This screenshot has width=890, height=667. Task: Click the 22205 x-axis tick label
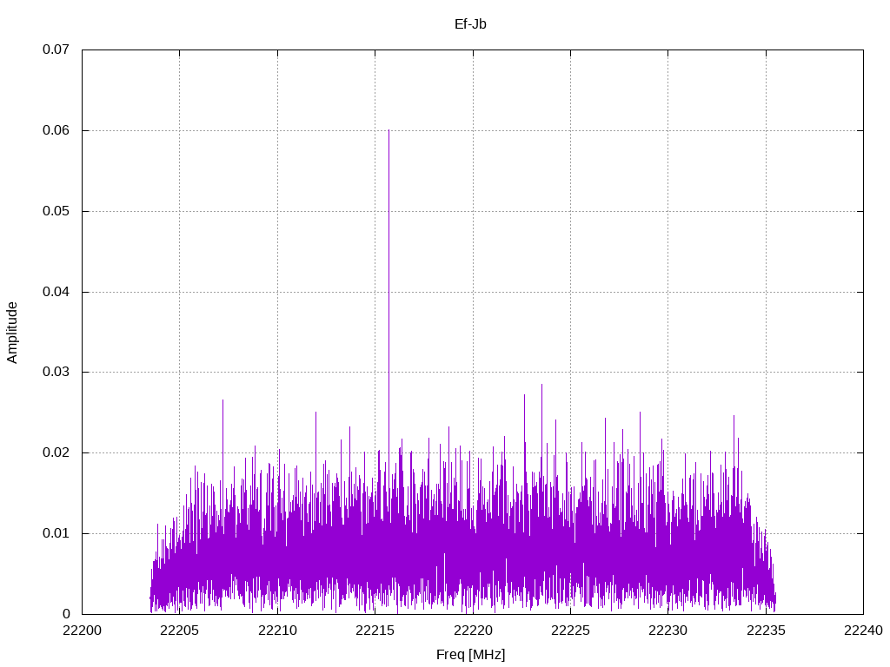179,631
